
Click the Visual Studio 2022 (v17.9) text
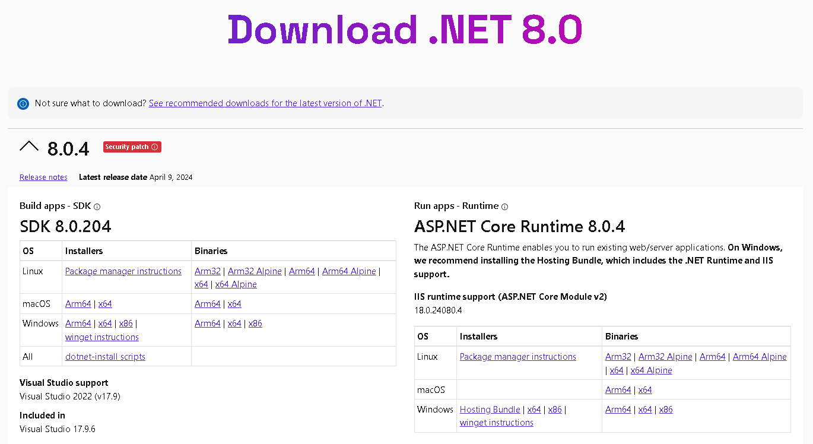(x=70, y=396)
